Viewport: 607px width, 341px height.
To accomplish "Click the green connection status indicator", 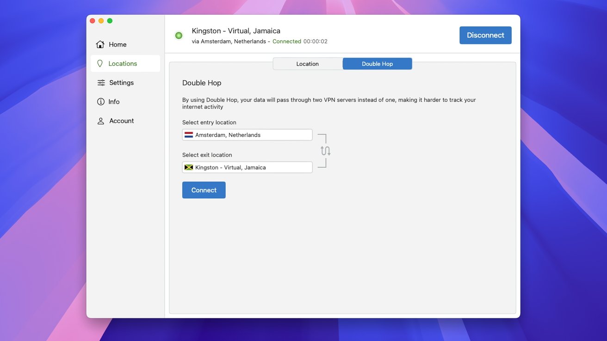I will tap(179, 36).
